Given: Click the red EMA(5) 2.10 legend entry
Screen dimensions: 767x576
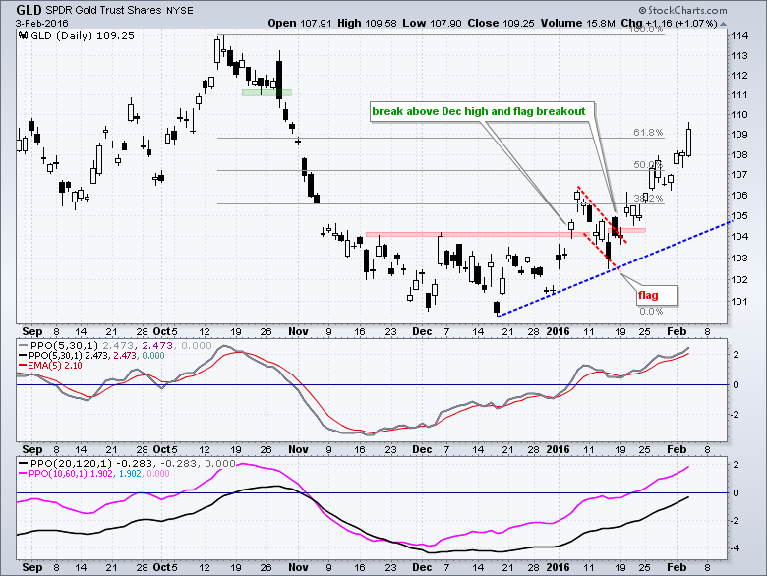Looking at the screenshot, I should [50, 366].
